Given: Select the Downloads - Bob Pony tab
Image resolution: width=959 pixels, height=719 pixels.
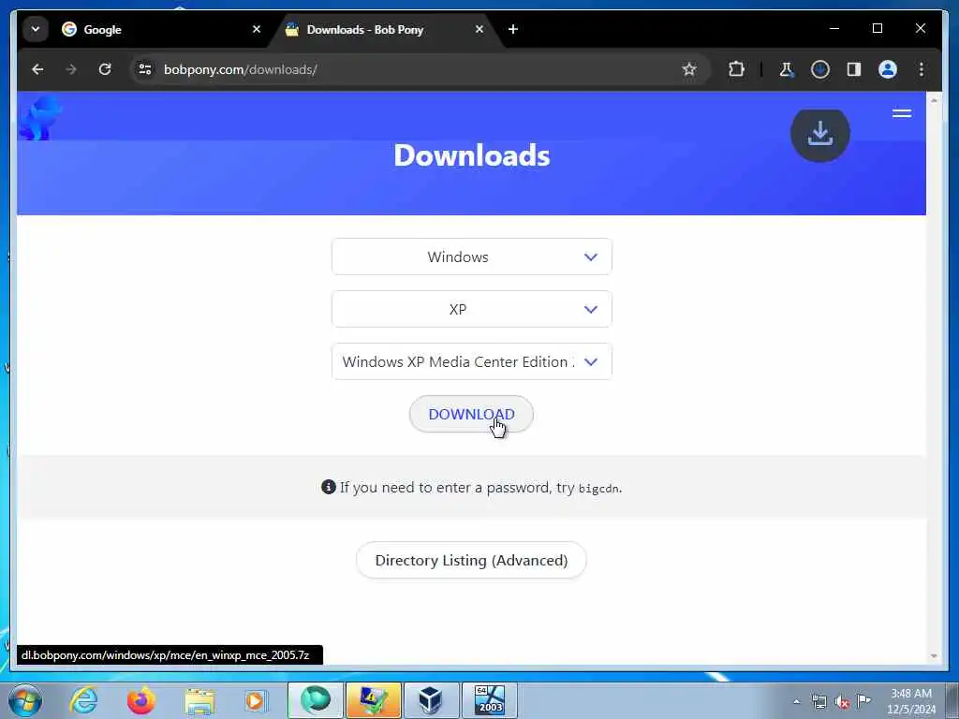Looking at the screenshot, I should [385, 29].
